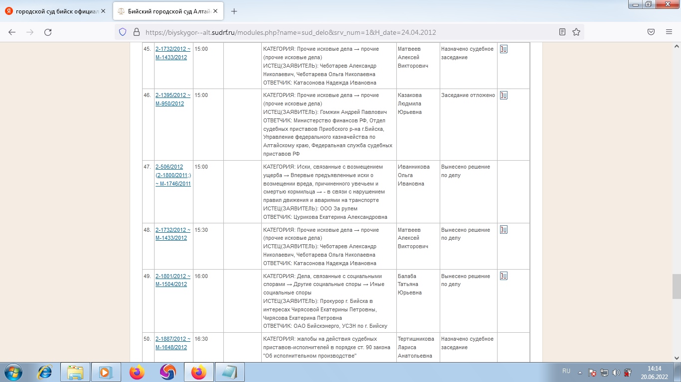Open the Firefox application menu
Viewport: 681px width, 382px height.
(x=670, y=31)
